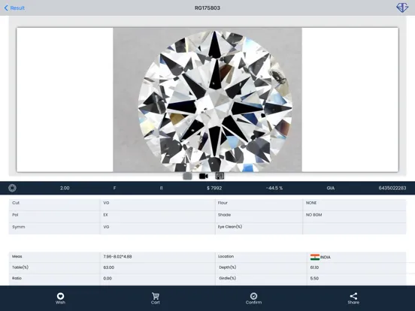Image resolution: width=415 pixels, height=311 pixels.
Task: Open the certificate document icon
Action: point(220,176)
